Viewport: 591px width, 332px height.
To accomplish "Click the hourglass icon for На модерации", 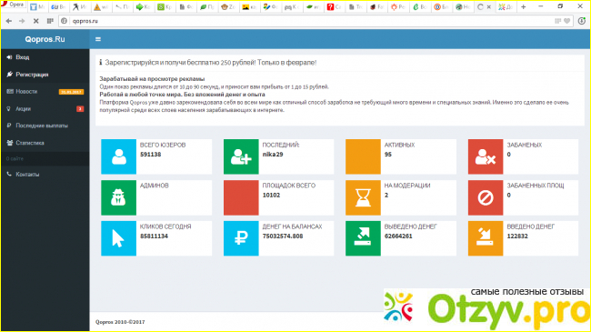I will (x=363, y=197).
